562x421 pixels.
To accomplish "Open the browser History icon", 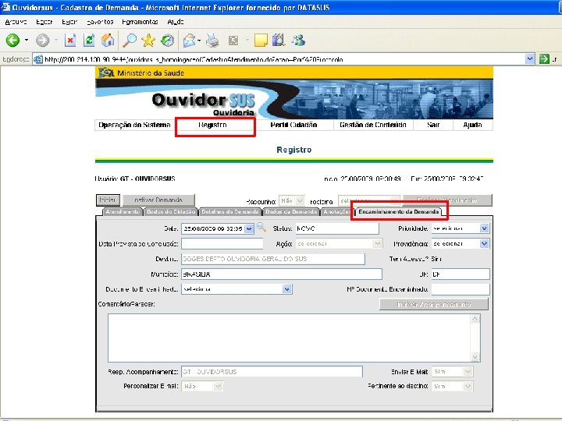I will 167,40.
